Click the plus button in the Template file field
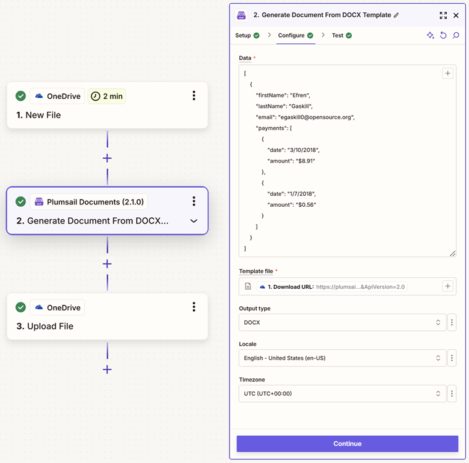 click(x=447, y=286)
